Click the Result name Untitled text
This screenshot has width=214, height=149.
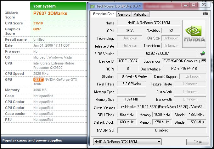39,39
